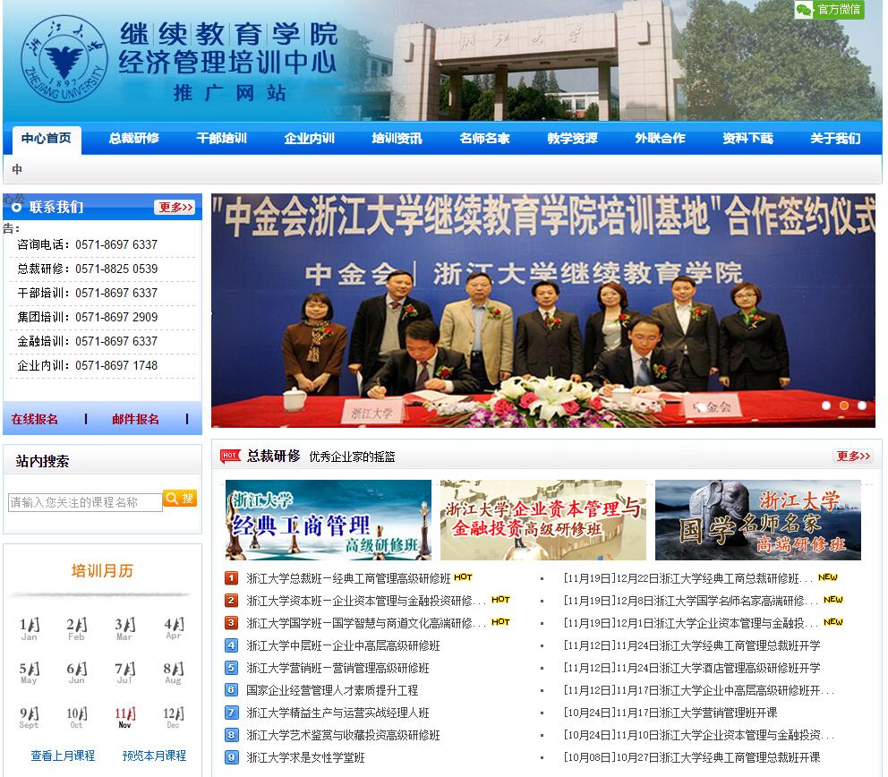The height and width of the screenshot is (777, 888).
Task: Select the 10月 Oct calendar icon
Action: click(76, 718)
